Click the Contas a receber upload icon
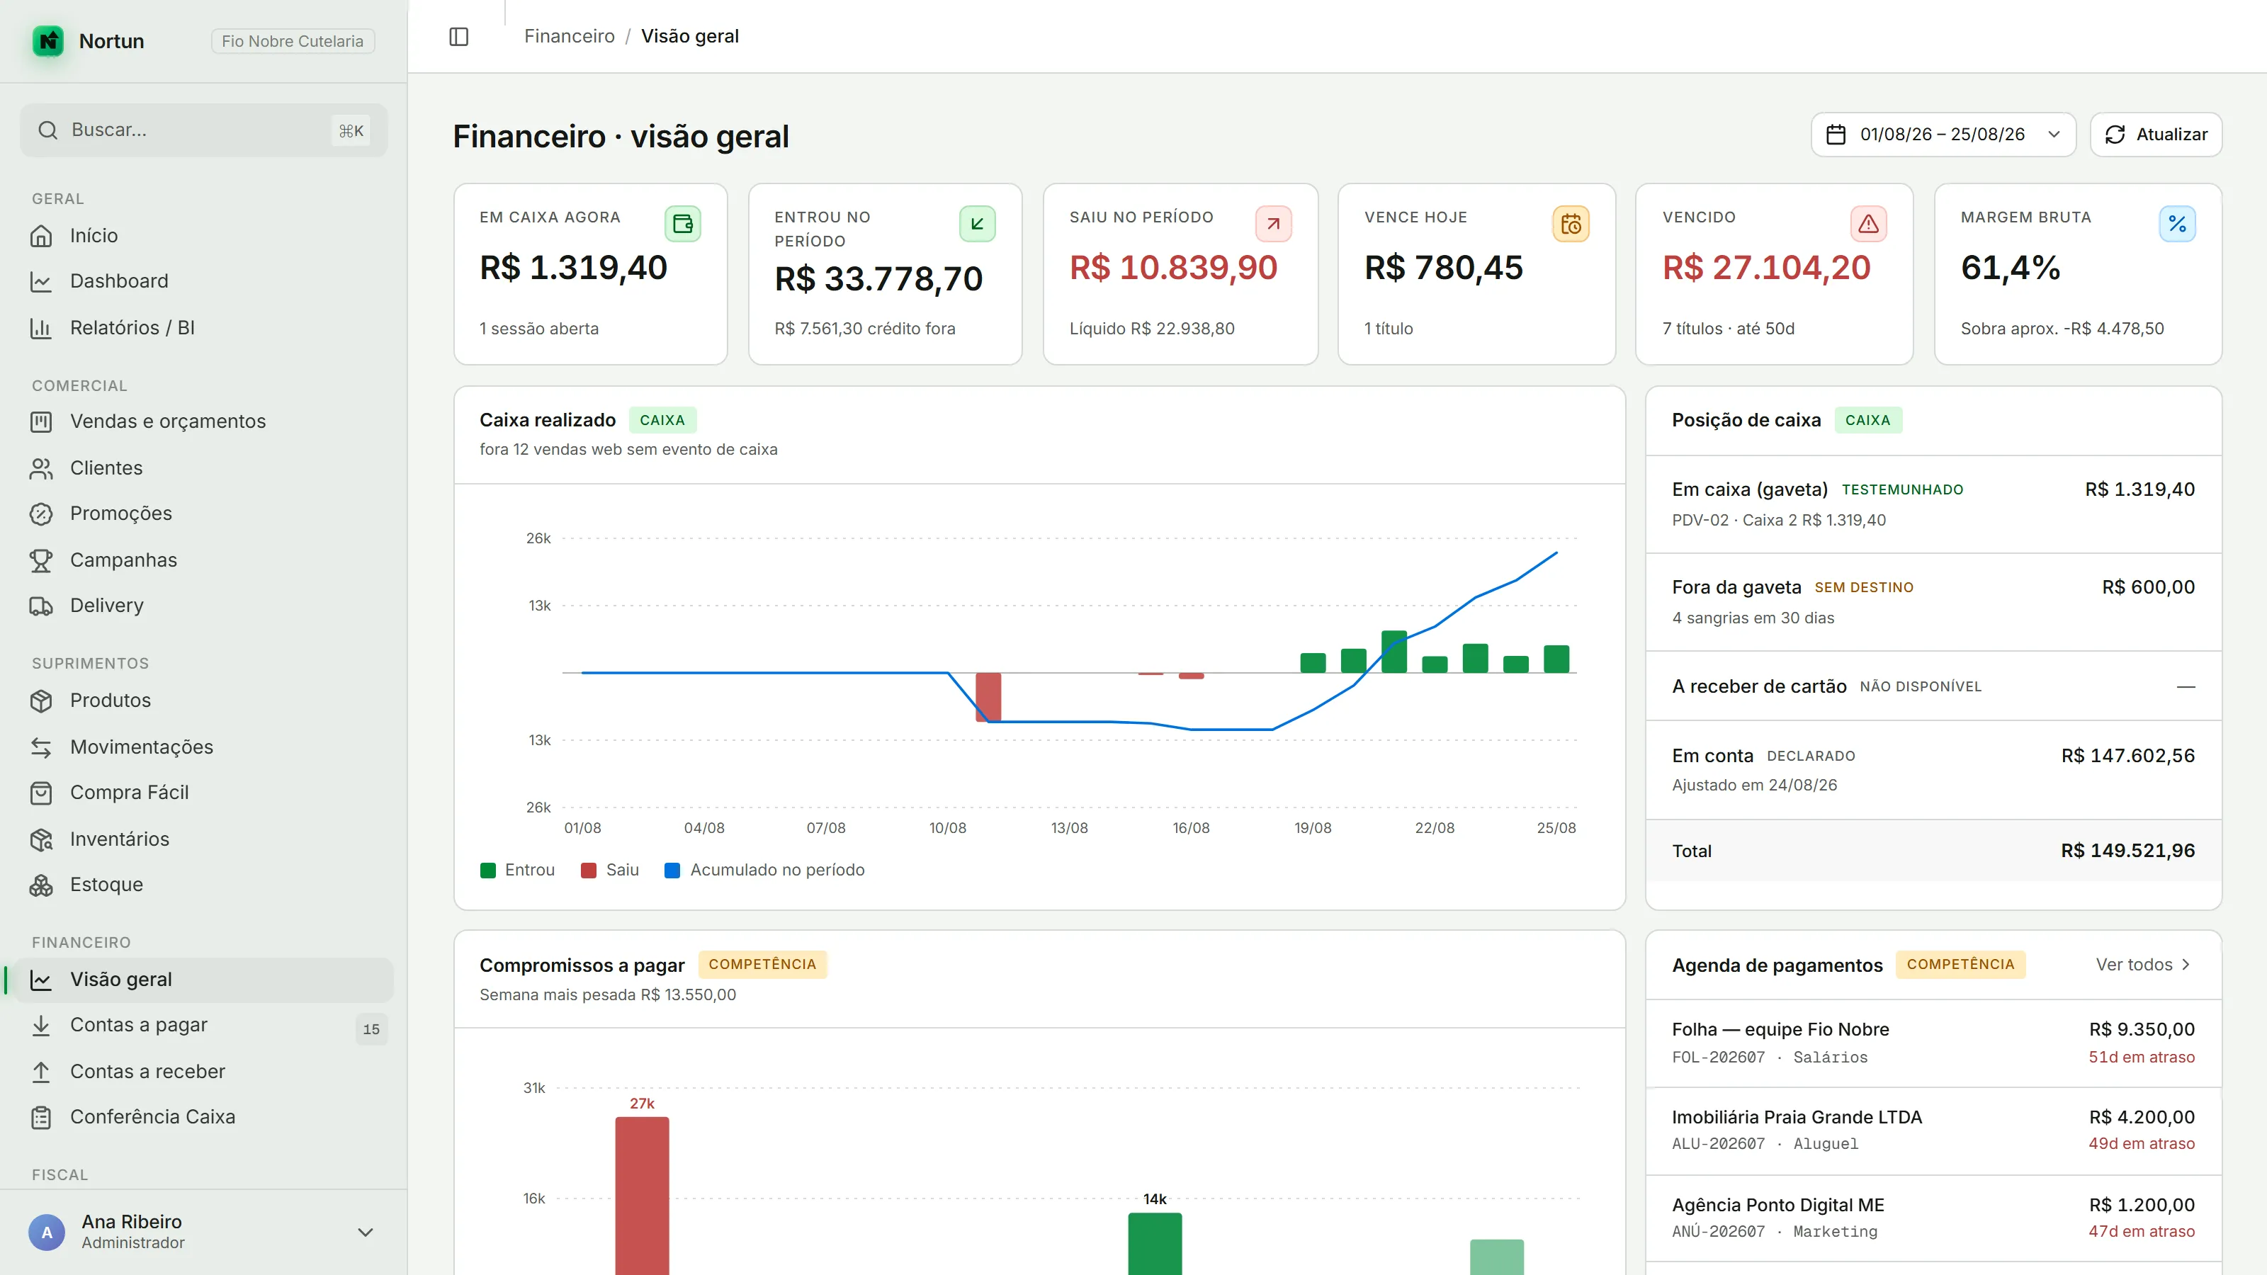The width and height of the screenshot is (2267, 1275). (x=41, y=1072)
